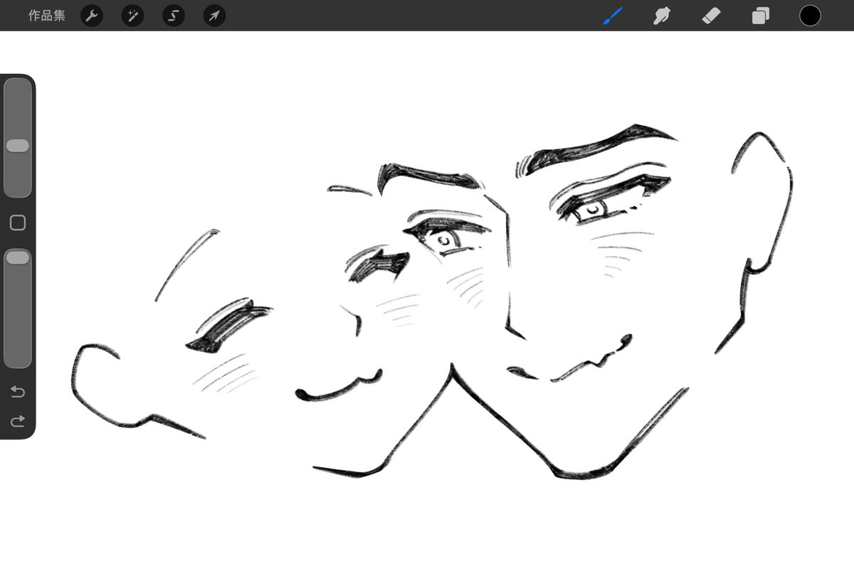This screenshot has width=854, height=588.
Task: Open the Adjustments magic wand menu
Action: [132, 16]
